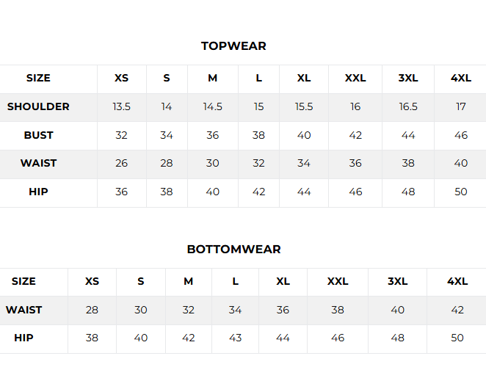Click the BOTTOMWEAR table heading
The width and height of the screenshot is (486, 367).
tap(233, 250)
